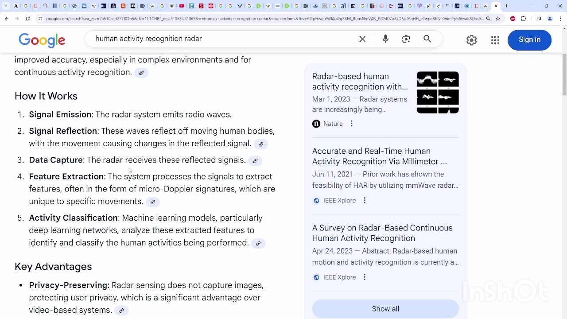Click the magnifying glass search button
The height and width of the screenshot is (319, 567).
point(427,39)
